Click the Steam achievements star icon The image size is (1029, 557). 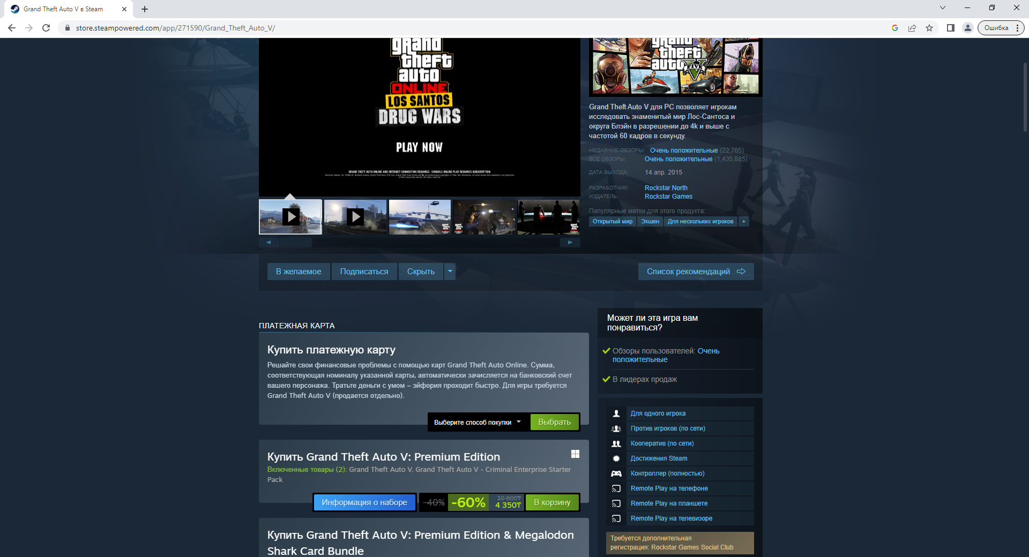616,458
